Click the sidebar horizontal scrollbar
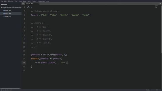Image resolution: width=162 pixels, height=91 pixels. [x=10, y=88]
